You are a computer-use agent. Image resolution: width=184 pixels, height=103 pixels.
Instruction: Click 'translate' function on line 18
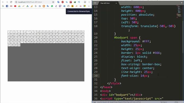tap(148, 26)
